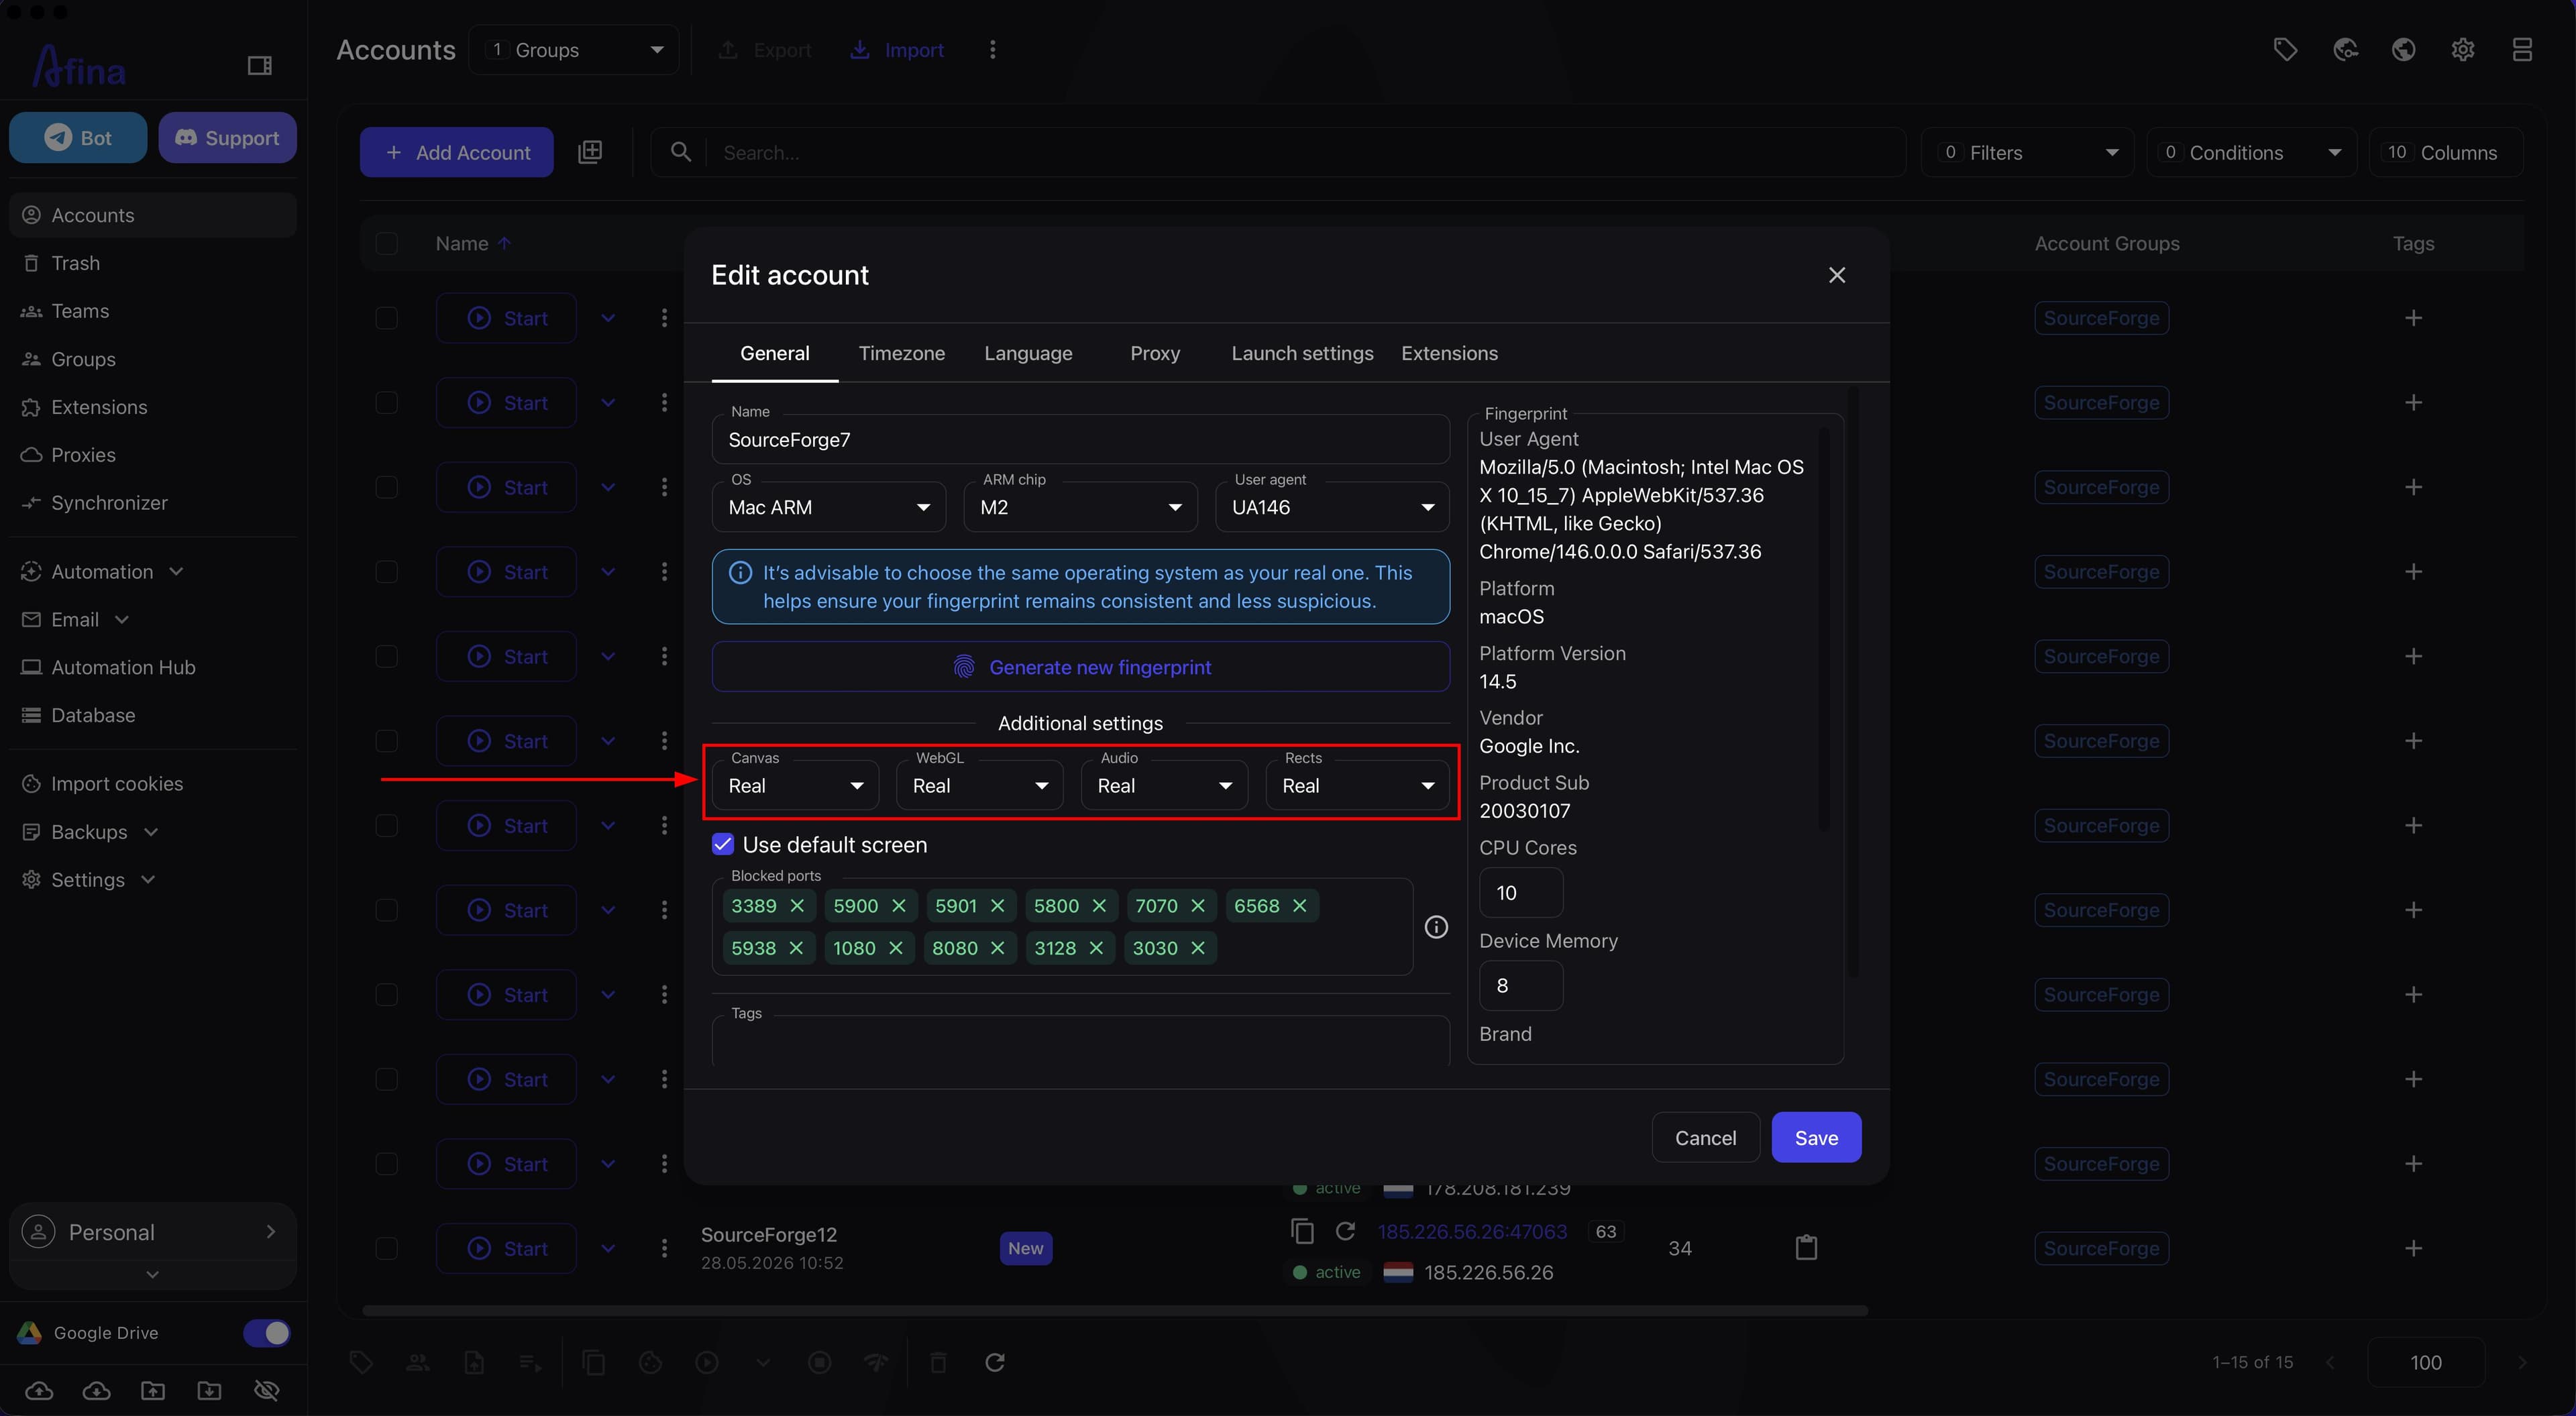Viewport: 2576px width, 1416px height.
Task: Remove blocked port 8080
Action: tap(997, 948)
